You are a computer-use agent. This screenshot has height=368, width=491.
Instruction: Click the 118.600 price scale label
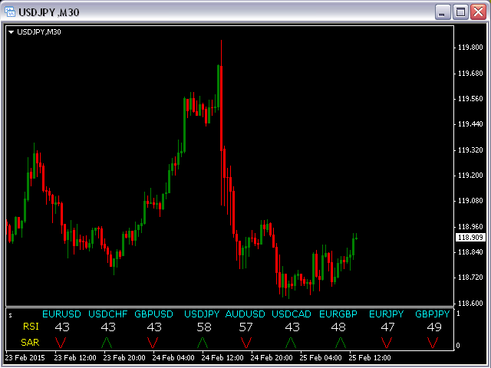coord(470,304)
